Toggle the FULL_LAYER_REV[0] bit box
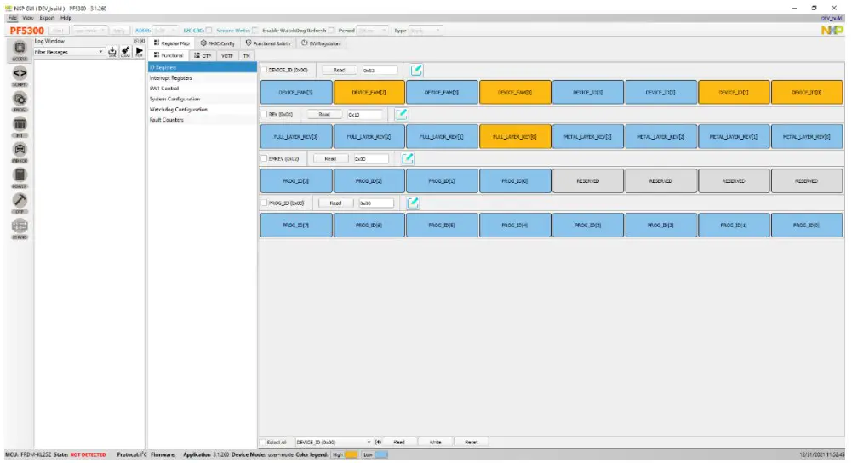 tap(515, 136)
